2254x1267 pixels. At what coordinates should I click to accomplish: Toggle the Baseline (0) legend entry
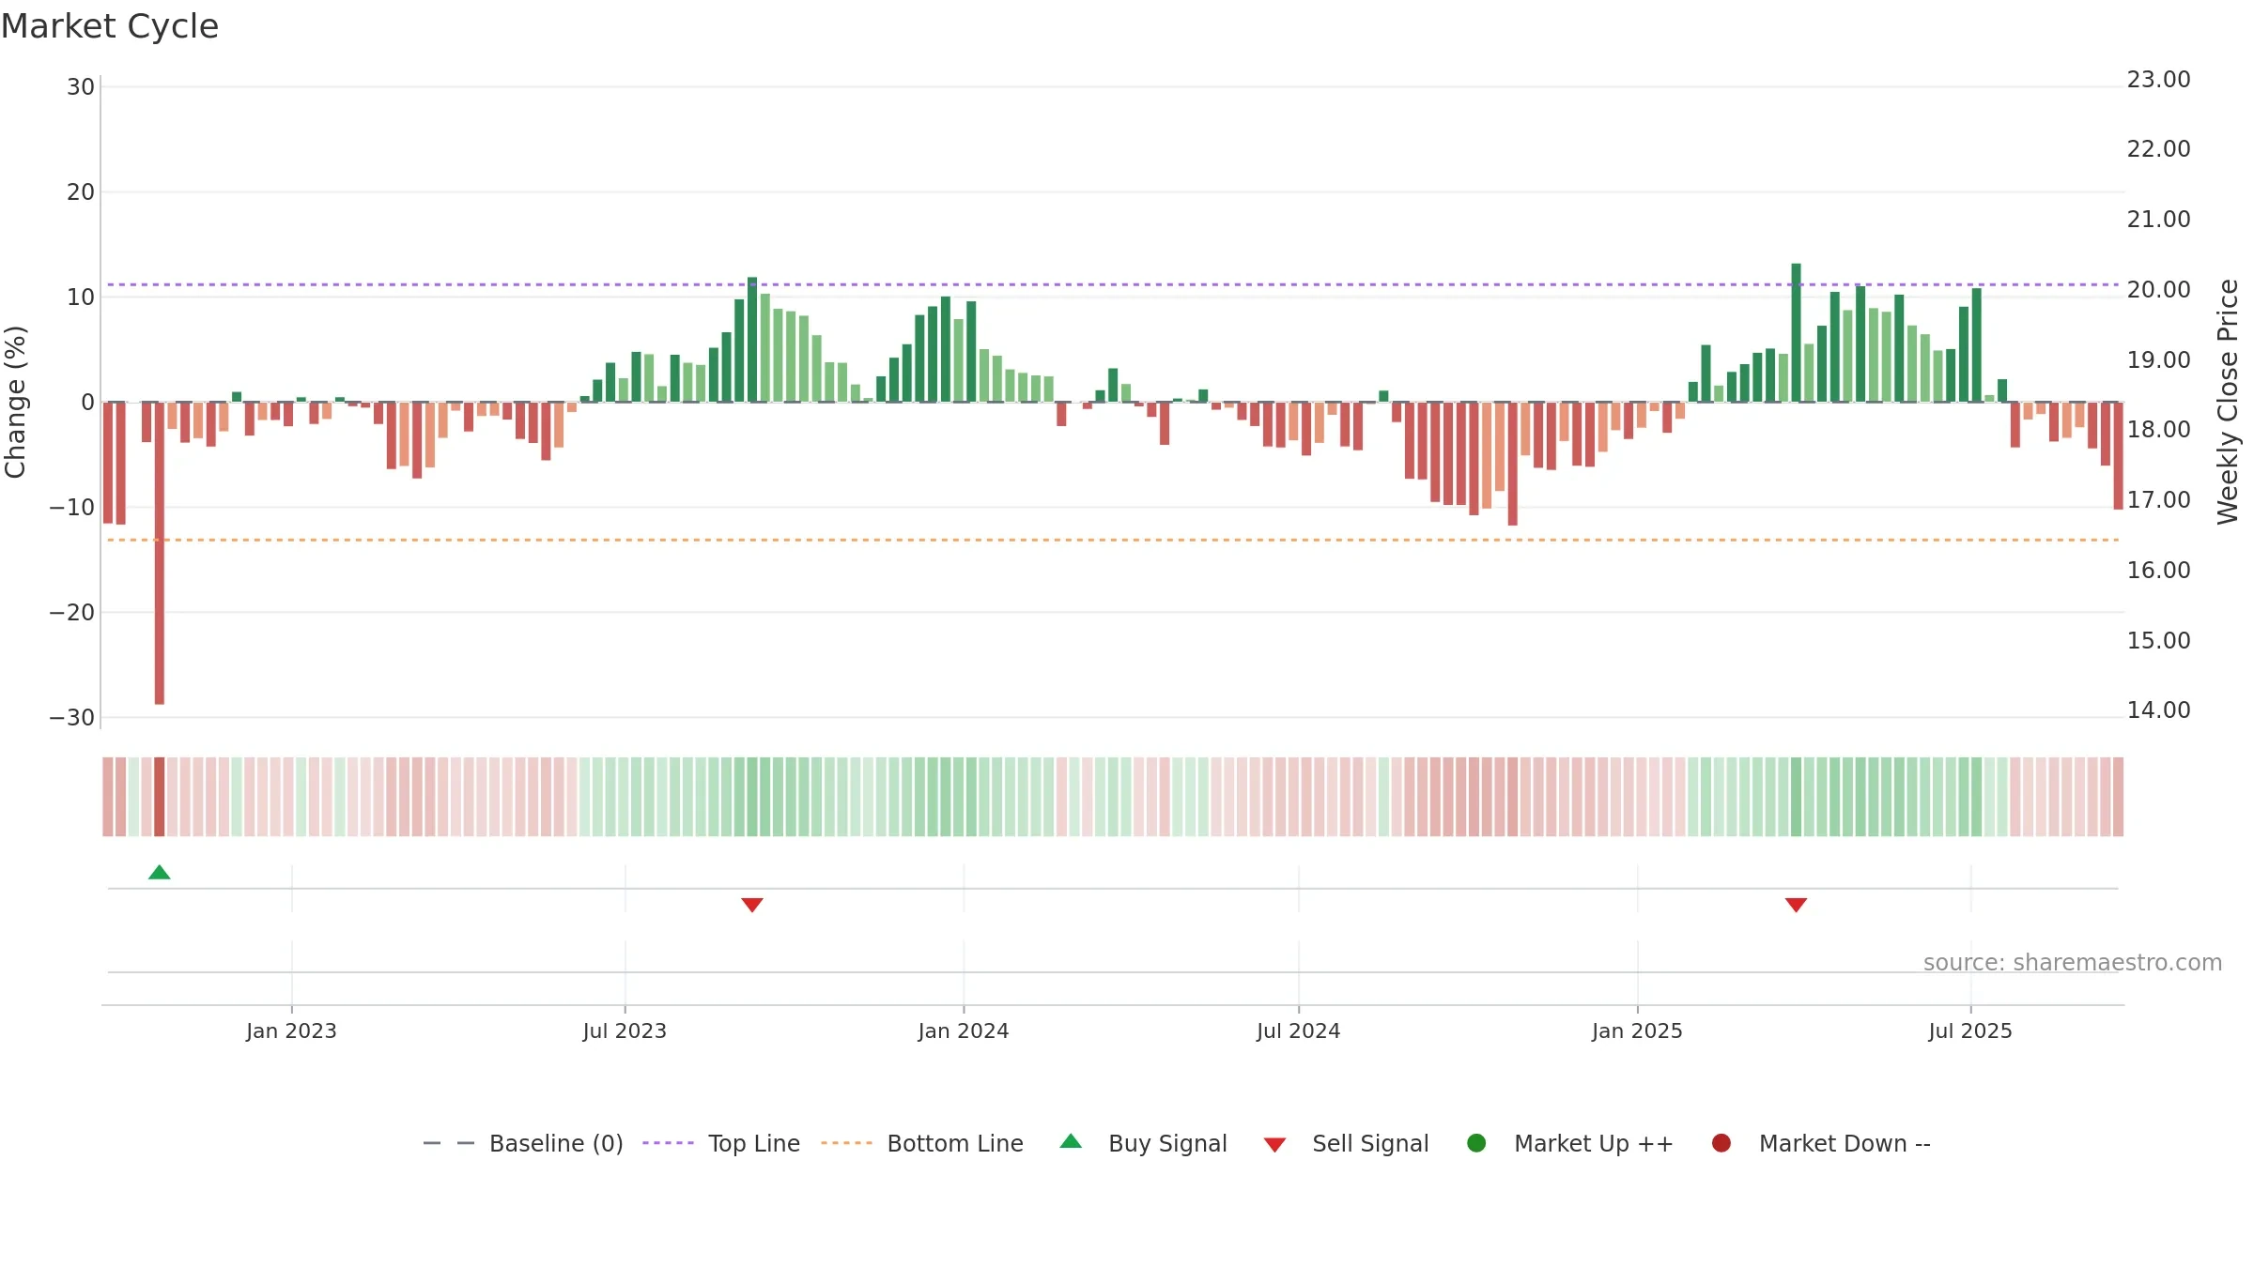point(523,1143)
